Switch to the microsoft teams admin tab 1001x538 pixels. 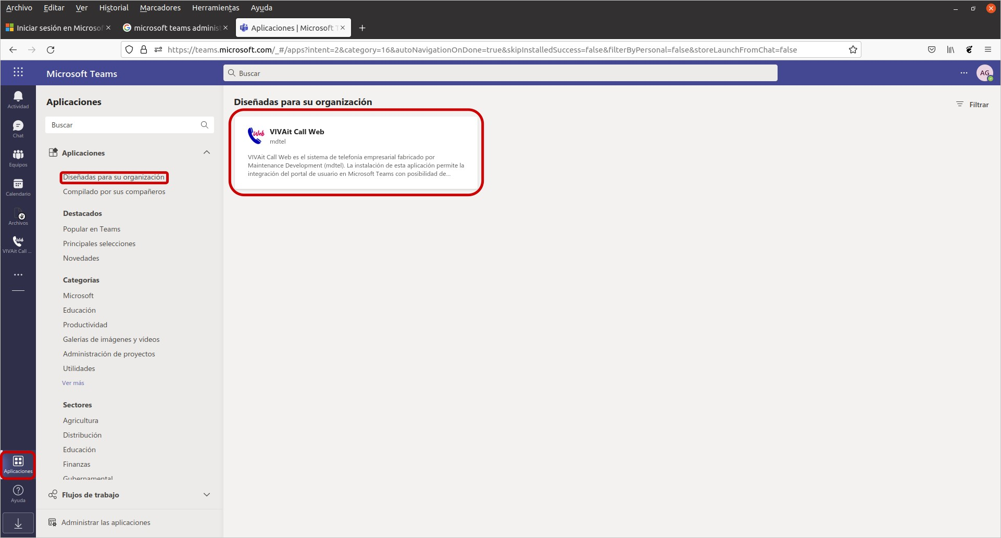(175, 28)
